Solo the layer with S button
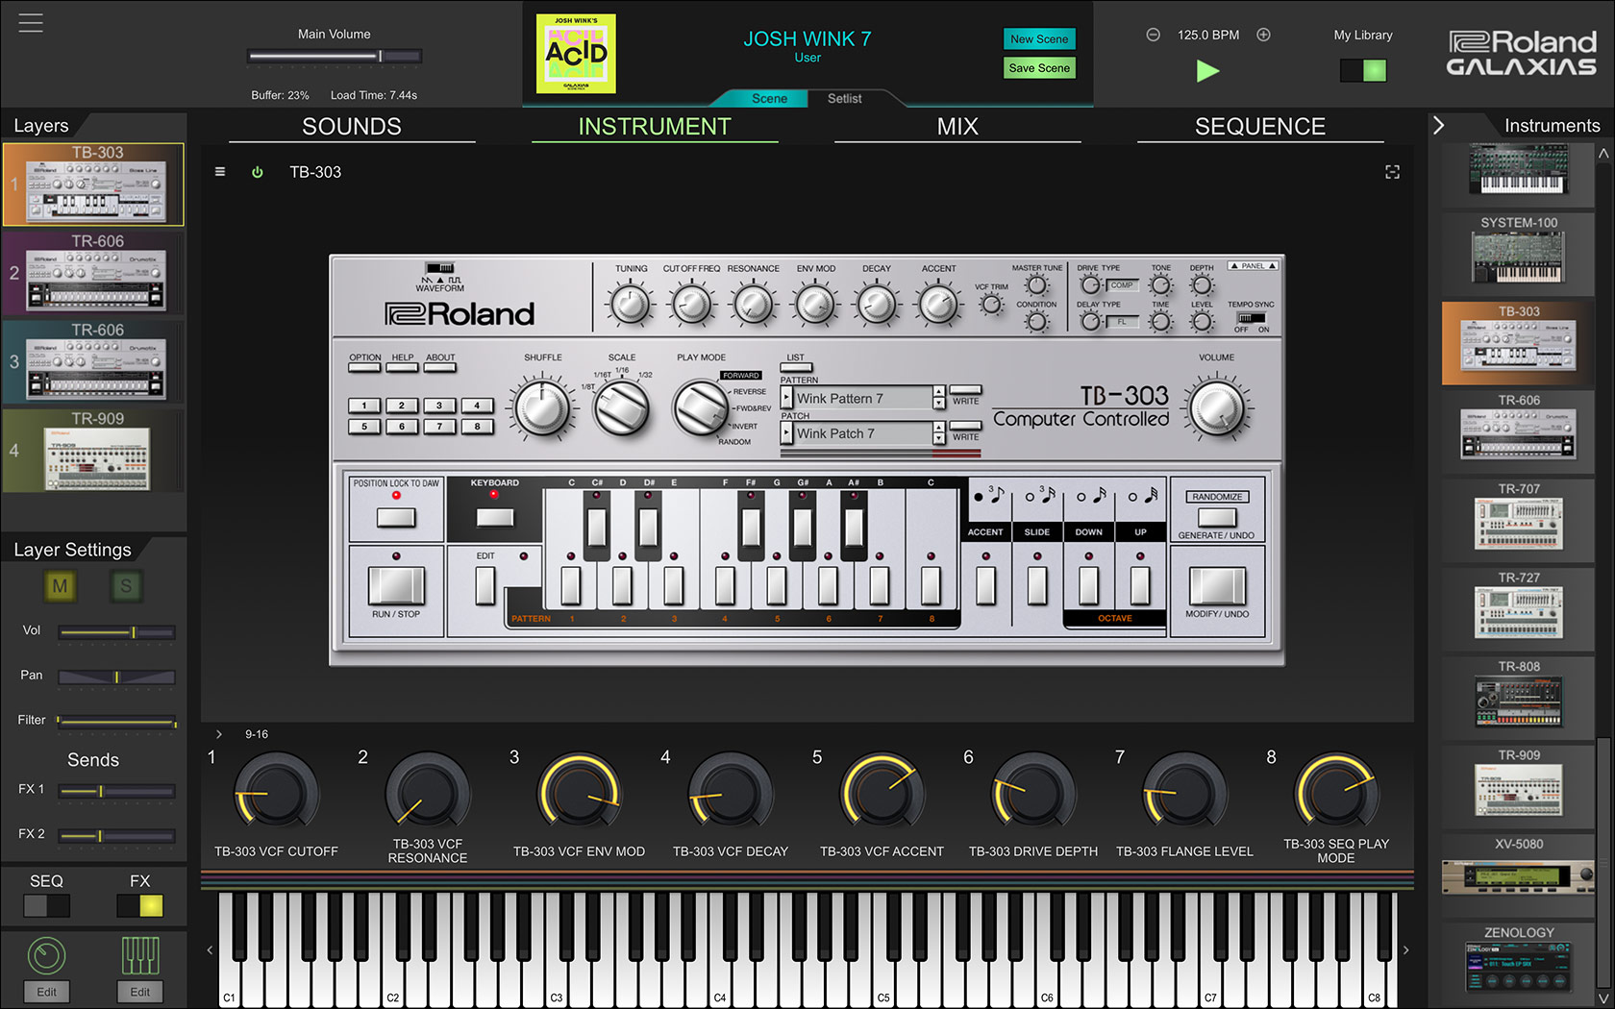The height and width of the screenshot is (1009, 1615). (x=126, y=586)
